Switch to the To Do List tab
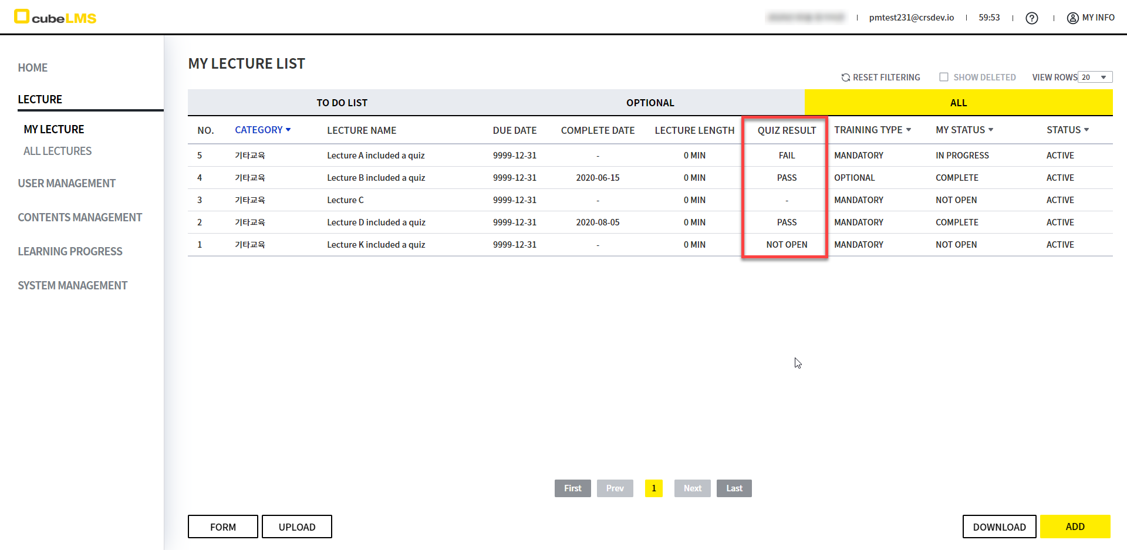The height and width of the screenshot is (550, 1127). (x=342, y=103)
